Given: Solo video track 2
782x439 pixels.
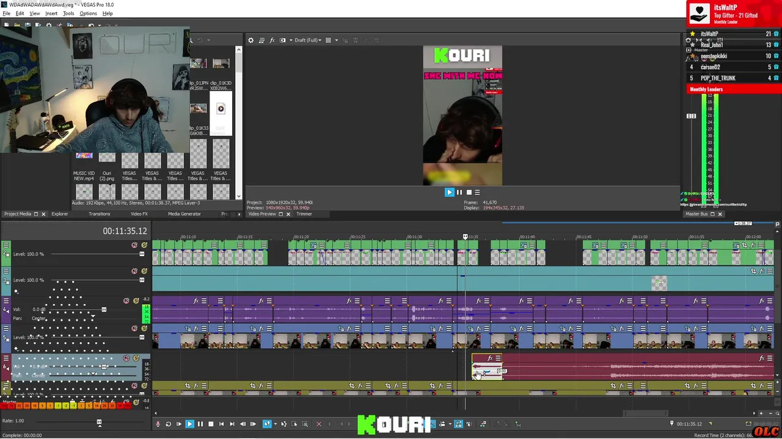Looking at the screenshot, I should pyautogui.click(x=144, y=245).
